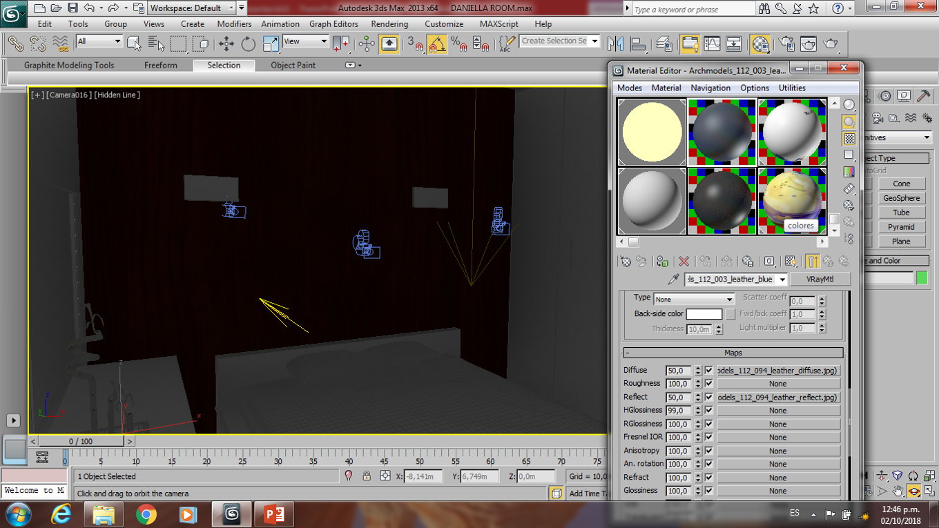Select the pale yellow material sample slot
939x528 pixels.
(x=652, y=132)
